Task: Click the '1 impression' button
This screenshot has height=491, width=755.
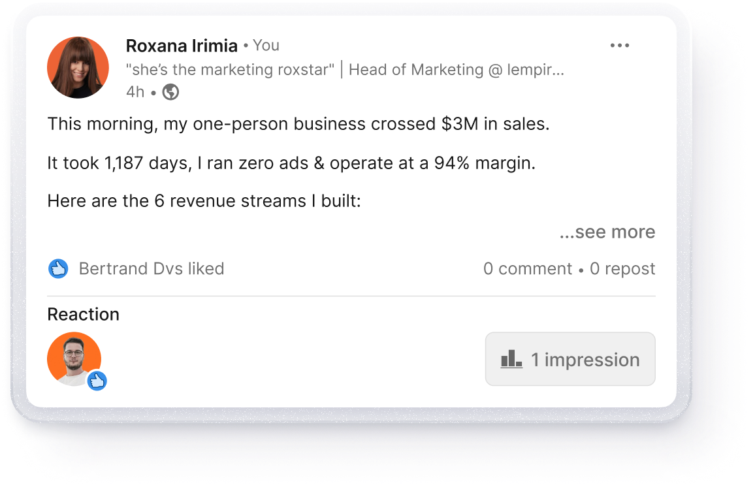Action: click(x=570, y=359)
